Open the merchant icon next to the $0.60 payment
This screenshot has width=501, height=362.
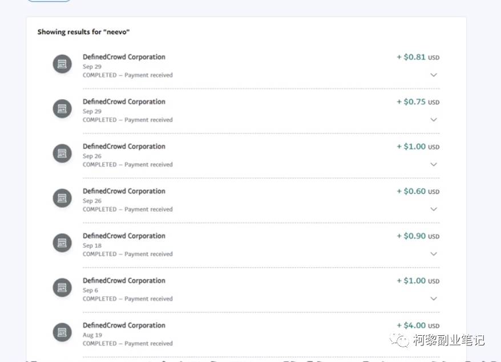point(62,198)
